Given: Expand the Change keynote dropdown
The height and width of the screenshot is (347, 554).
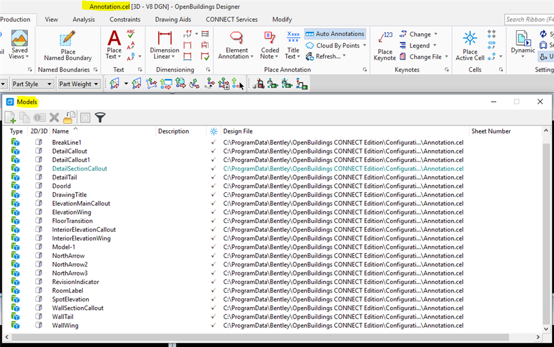Looking at the screenshot, I should 436,34.
